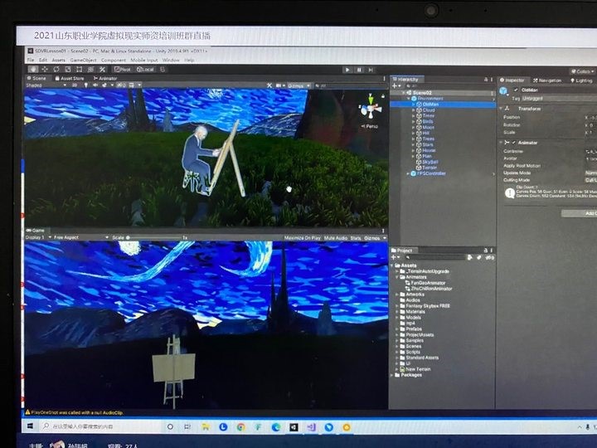Enable Maximize On Play in Game view

point(303,237)
